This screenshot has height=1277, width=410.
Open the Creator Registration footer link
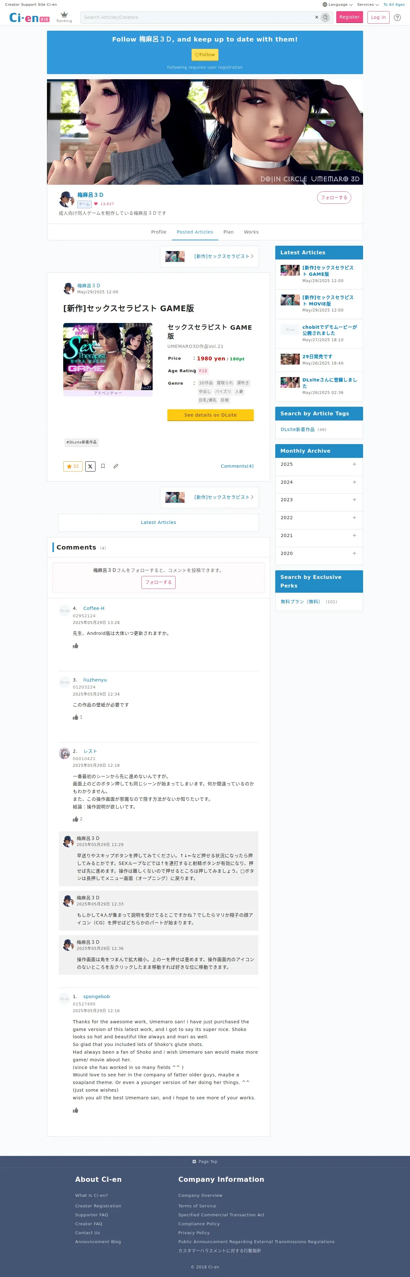click(98, 1206)
